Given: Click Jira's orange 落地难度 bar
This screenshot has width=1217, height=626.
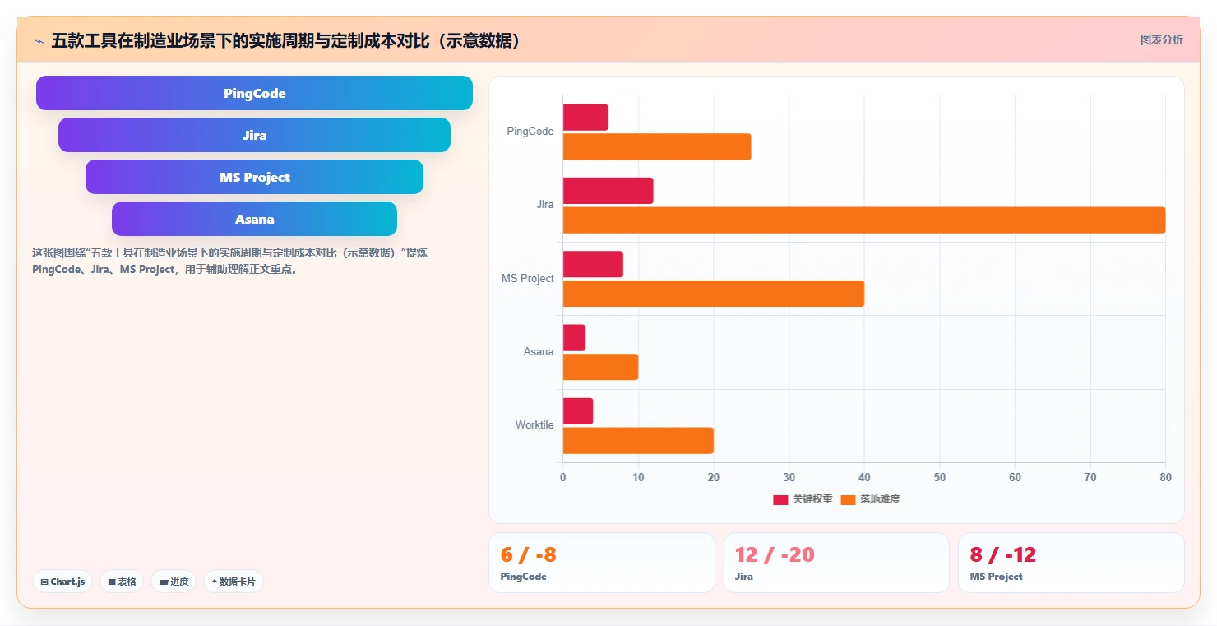Looking at the screenshot, I should (864, 220).
